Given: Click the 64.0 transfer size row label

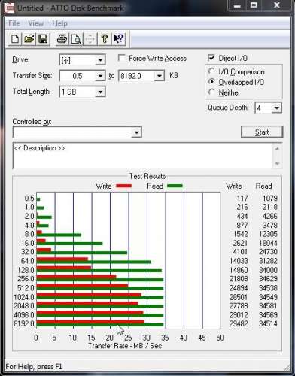Looking at the screenshot, I should pos(27,261).
